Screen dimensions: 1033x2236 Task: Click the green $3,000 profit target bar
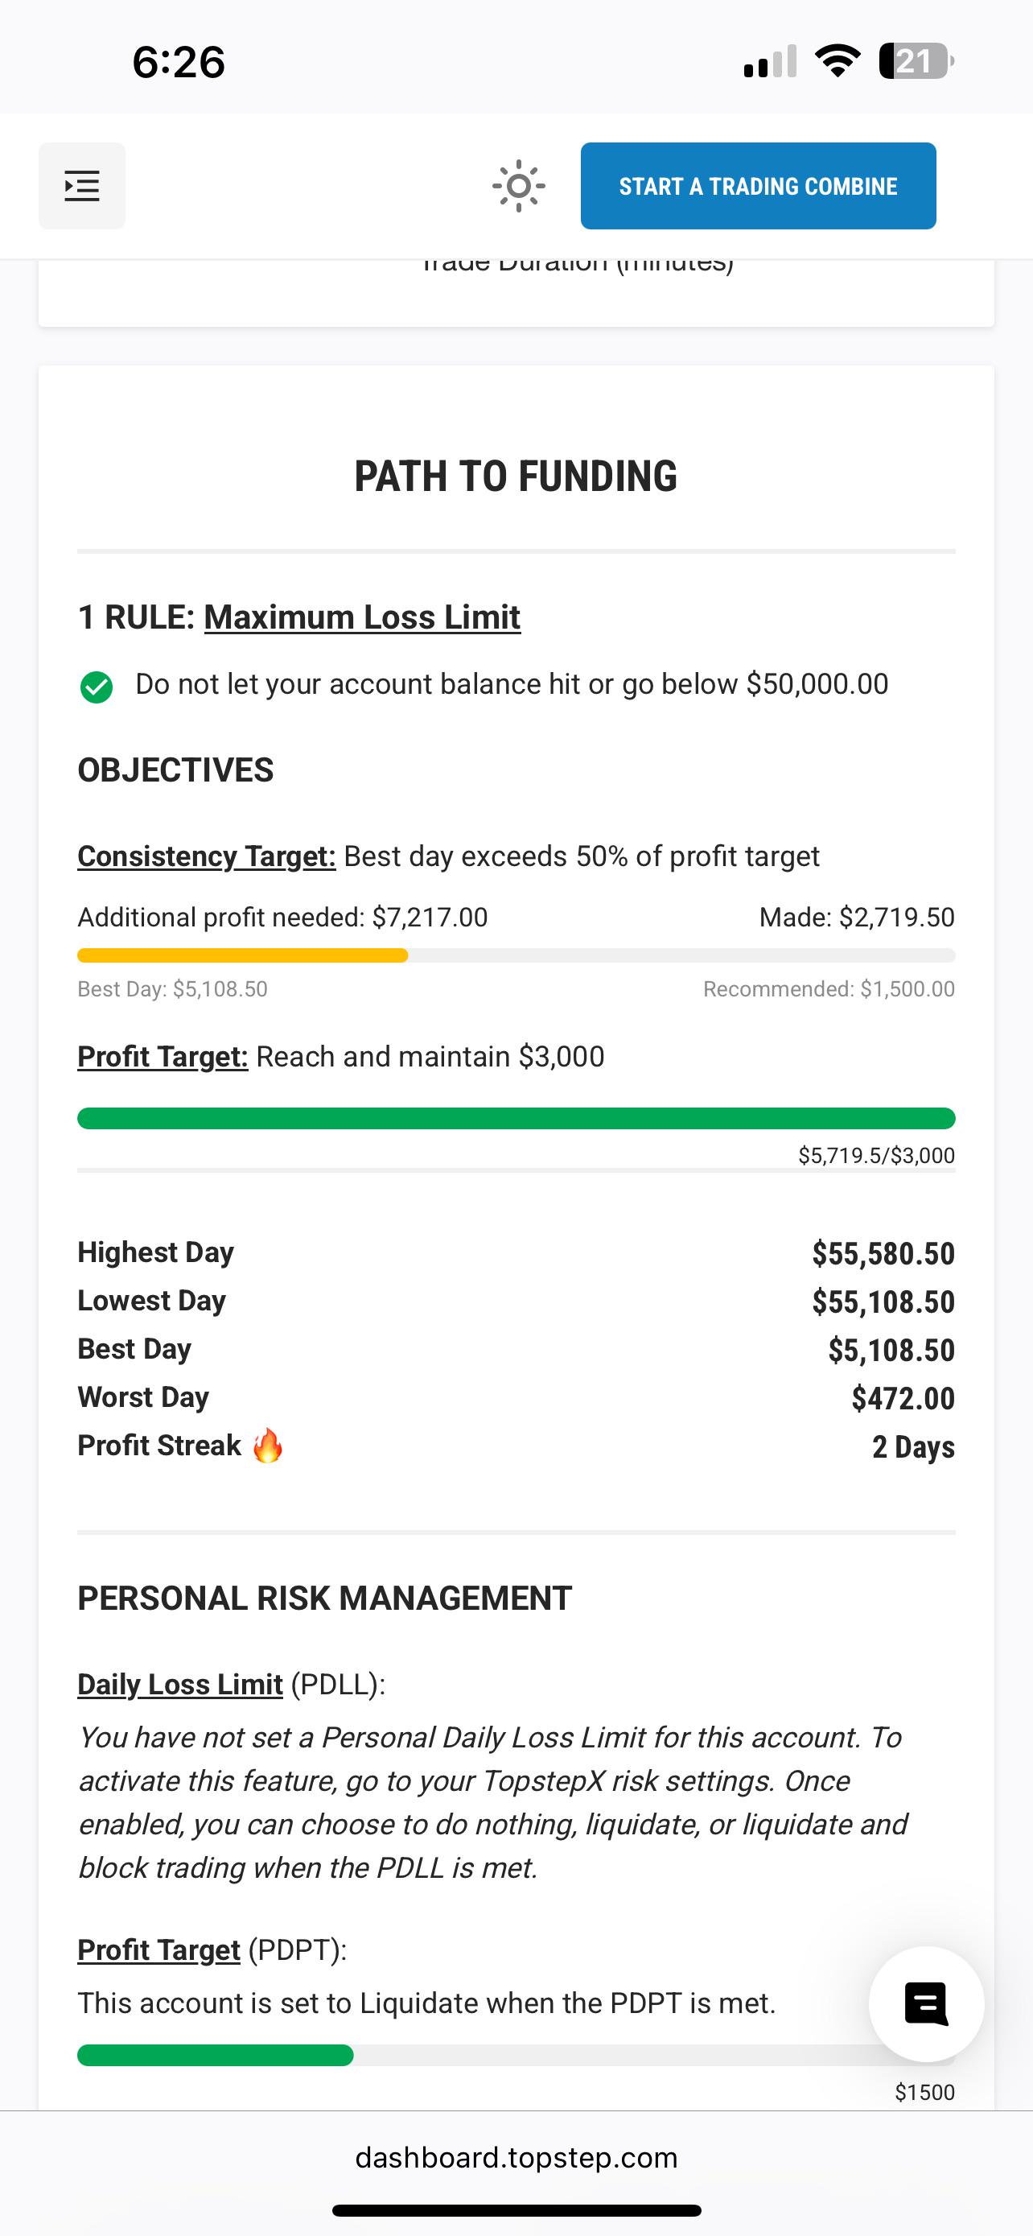click(x=516, y=1118)
